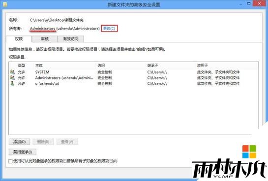Viewport: 268px width, 181px height.
Task: Sort by the 访问 column header
Action: pos(101,65)
